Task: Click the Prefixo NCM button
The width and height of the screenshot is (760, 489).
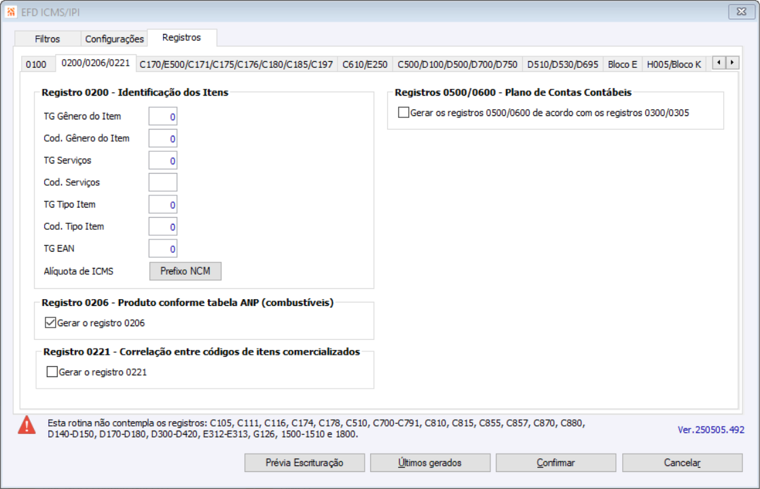Action: (185, 271)
